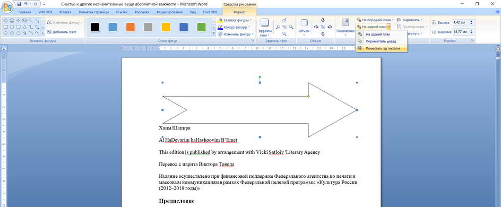The image size is (501, 207).
Task: Click the Shadow Effects (Эффекты тени) icon
Action: coord(264,27)
